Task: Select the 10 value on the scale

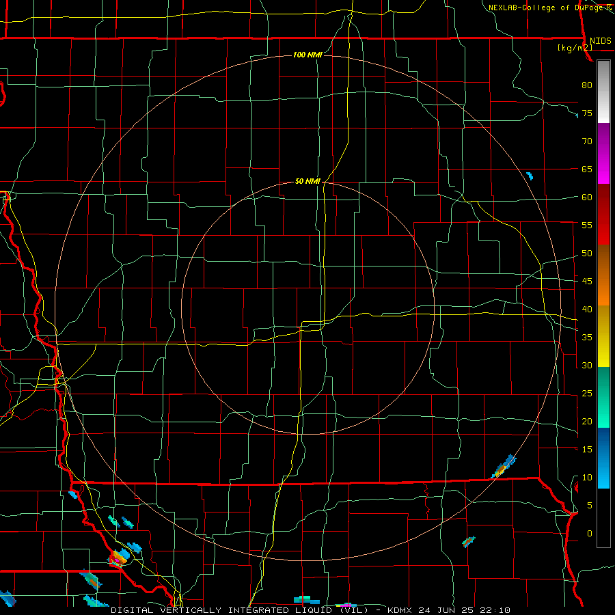Action: click(587, 478)
